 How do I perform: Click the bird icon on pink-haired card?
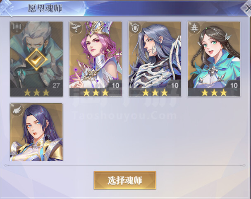pos(76,27)
